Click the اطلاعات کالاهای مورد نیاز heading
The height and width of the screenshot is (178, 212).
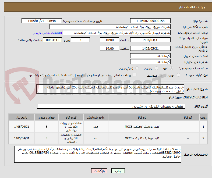click(x=188, y=97)
